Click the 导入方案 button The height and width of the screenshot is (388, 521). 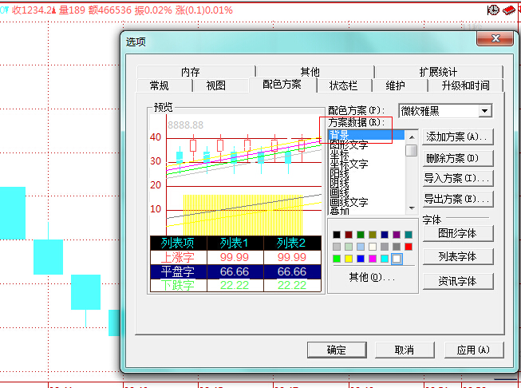(x=457, y=178)
